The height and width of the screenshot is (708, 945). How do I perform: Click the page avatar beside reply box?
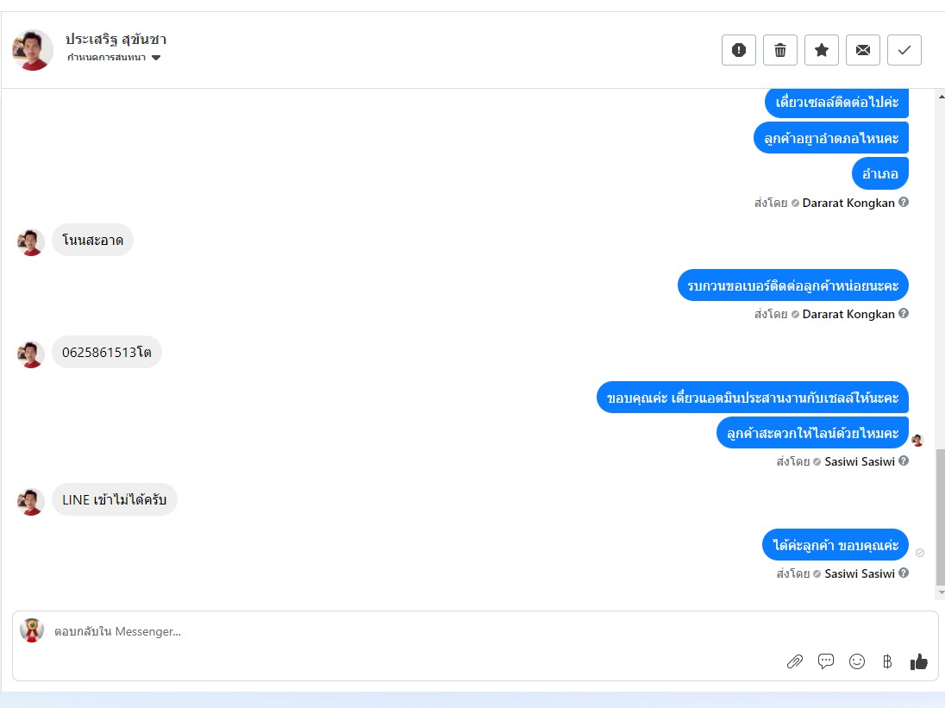(x=32, y=630)
